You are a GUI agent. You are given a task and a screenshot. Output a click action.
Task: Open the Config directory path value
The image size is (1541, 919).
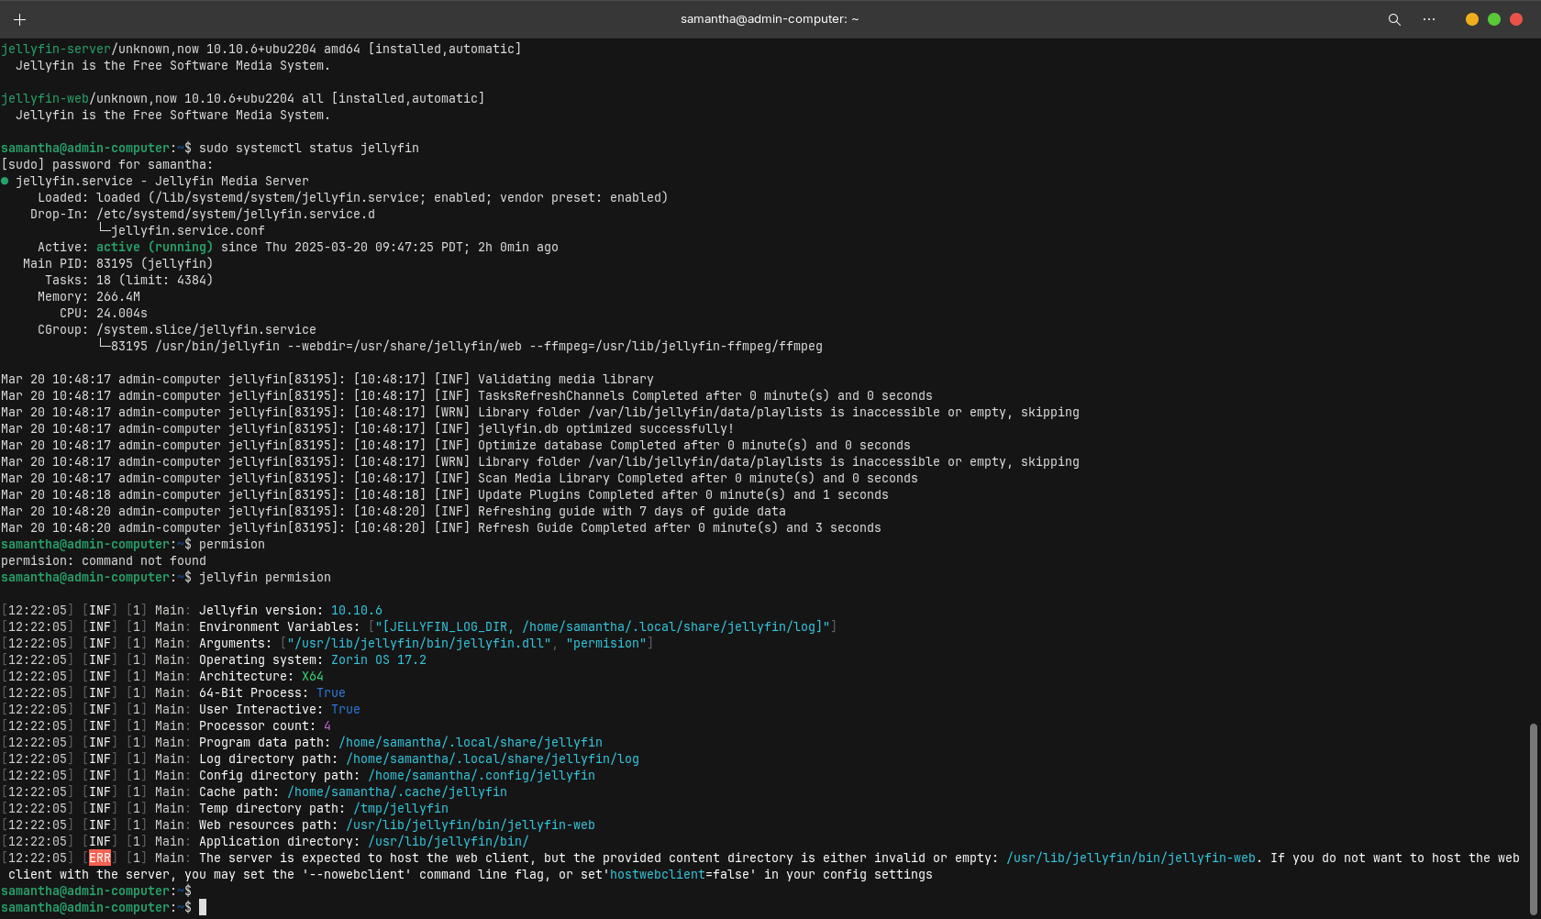pos(481,776)
